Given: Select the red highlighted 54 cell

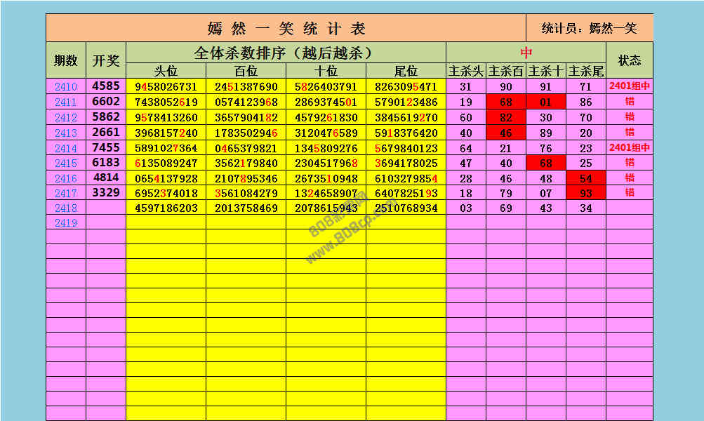Looking at the screenshot, I should point(585,178).
